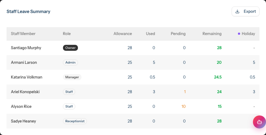266x135 pixels.
Task: Click Alyson Rice's remaining value 15
Action: [219, 106]
